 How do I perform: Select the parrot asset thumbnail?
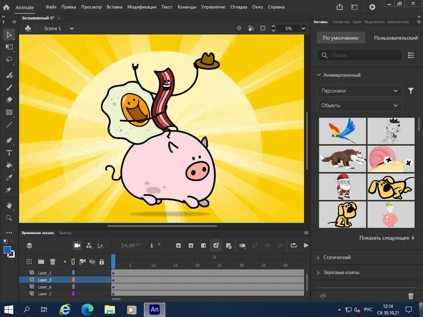click(x=342, y=131)
